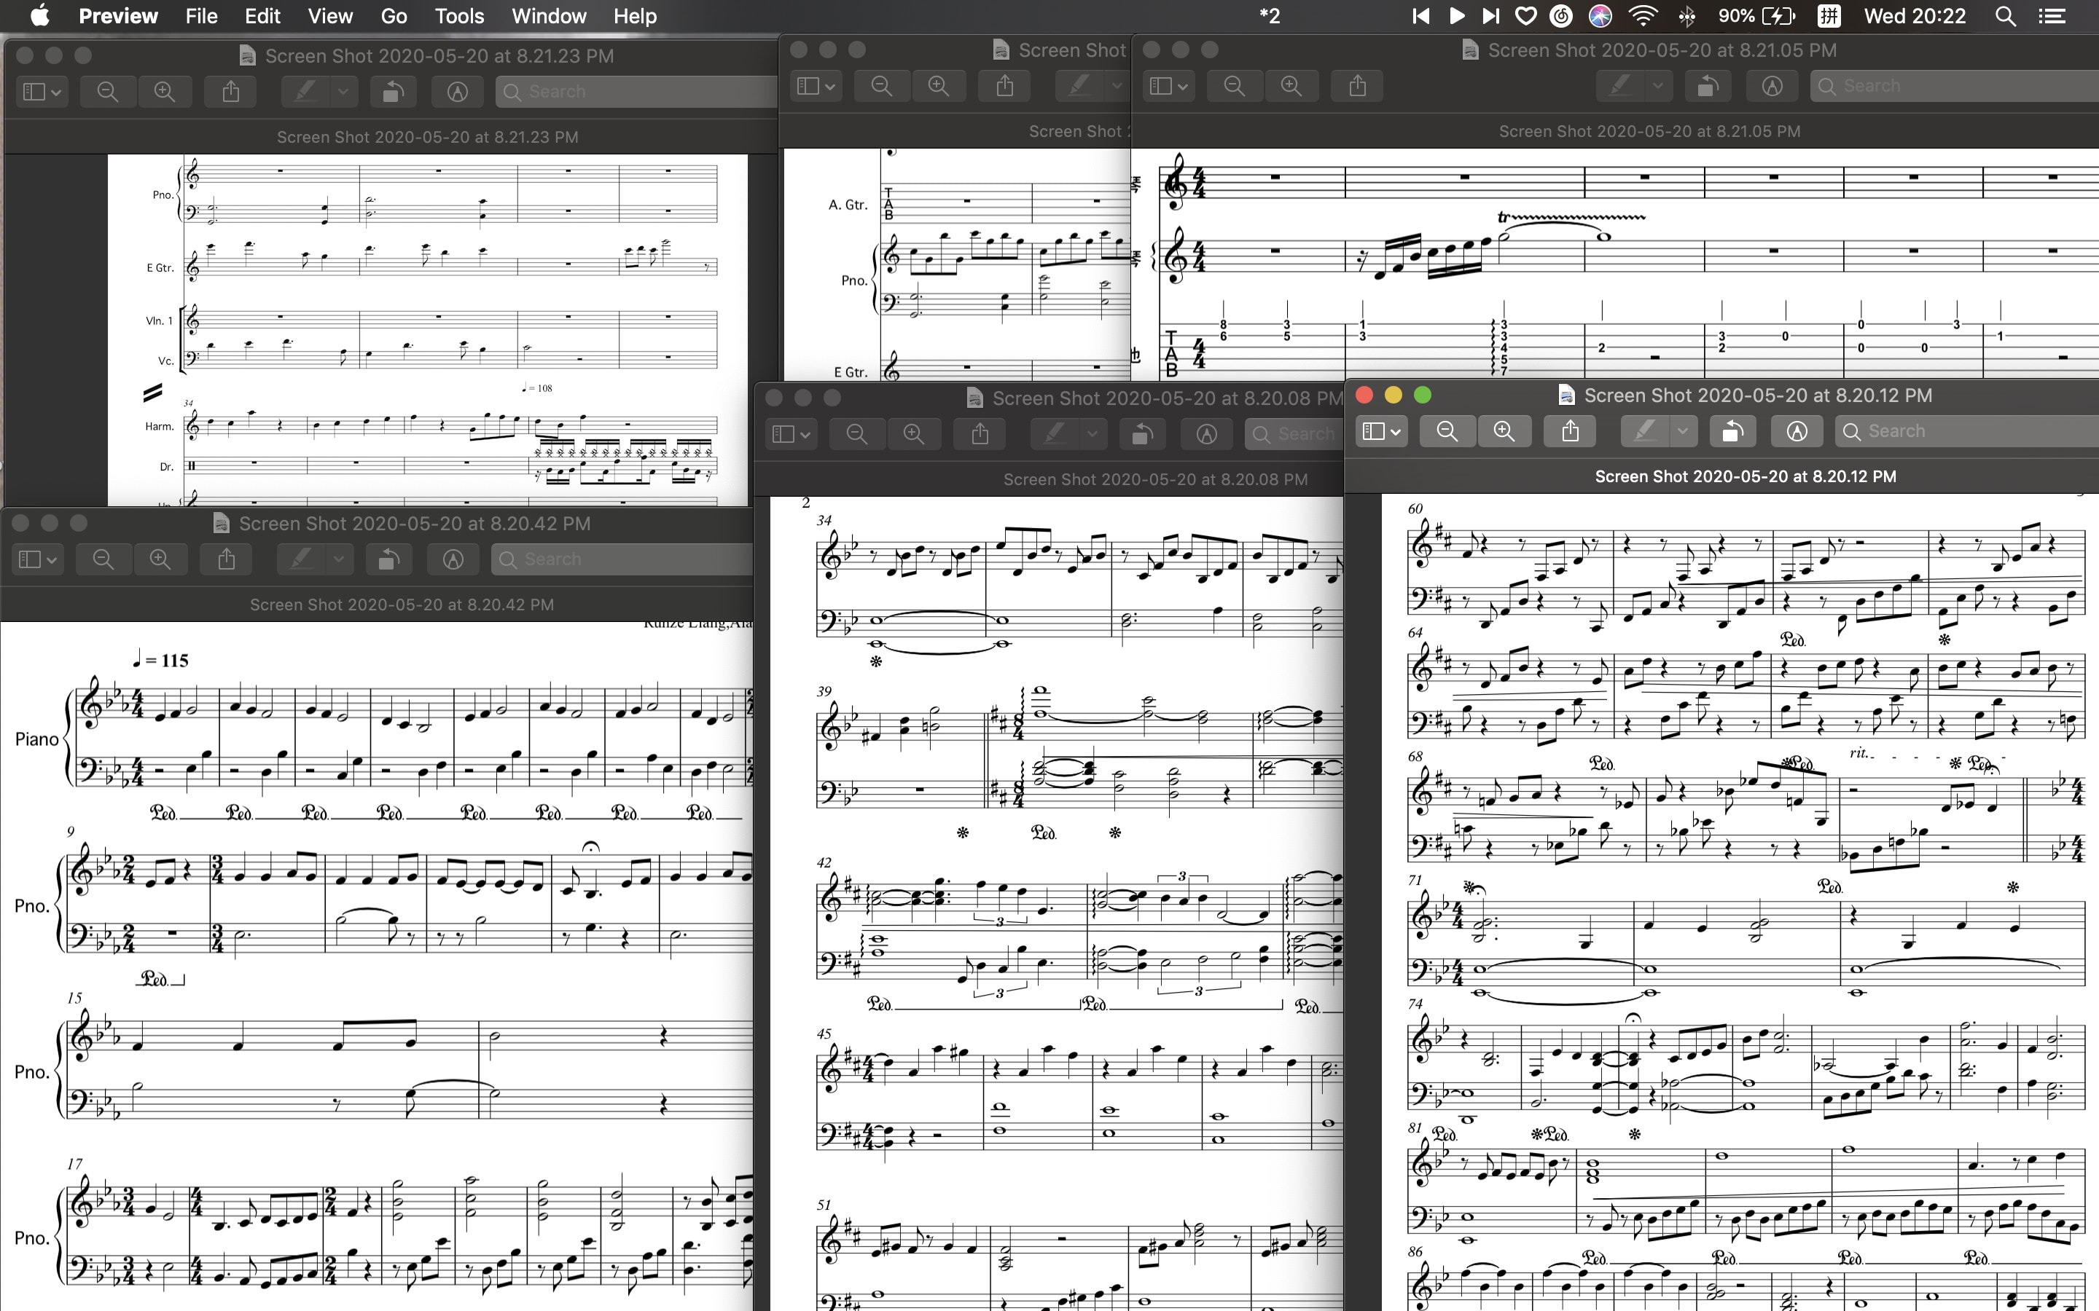Pick Highlight tool in 8.20.42 PM window
The width and height of the screenshot is (2099, 1311).
(x=301, y=559)
